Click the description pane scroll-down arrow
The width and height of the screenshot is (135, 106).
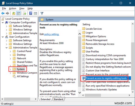pyautogui.click(x=80, y=93)
